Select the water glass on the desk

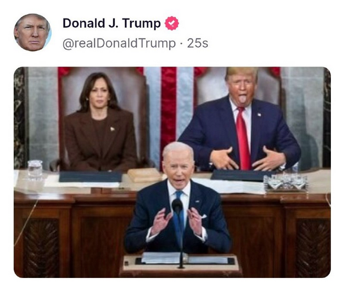35,170
